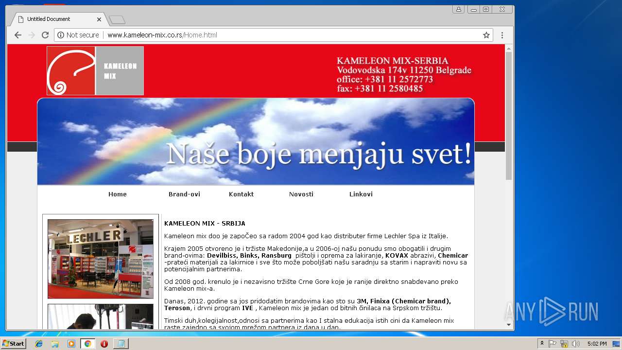Viewport: 622px width, 350px height.
Task: Click the volume speaker tray icon
Action: tap(576, 344)
